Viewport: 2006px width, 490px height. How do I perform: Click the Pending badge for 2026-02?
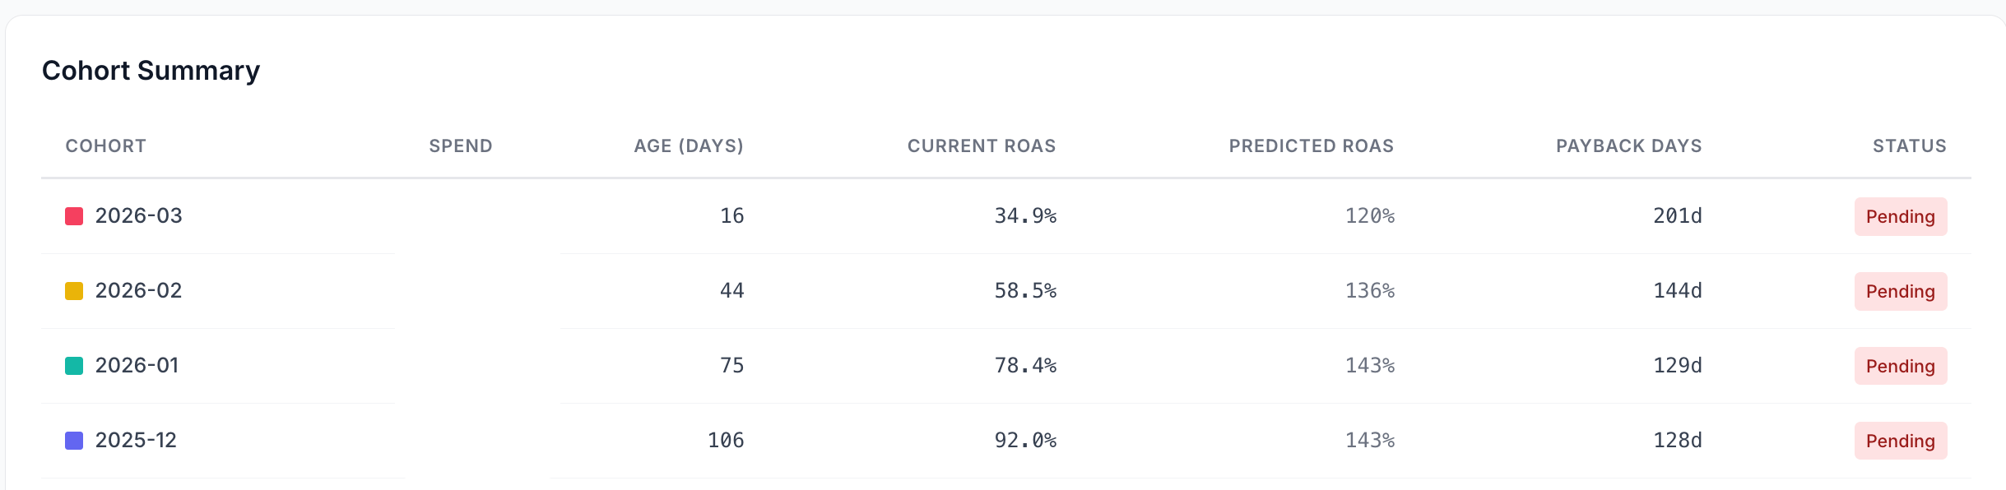(x=1900, y=292)
